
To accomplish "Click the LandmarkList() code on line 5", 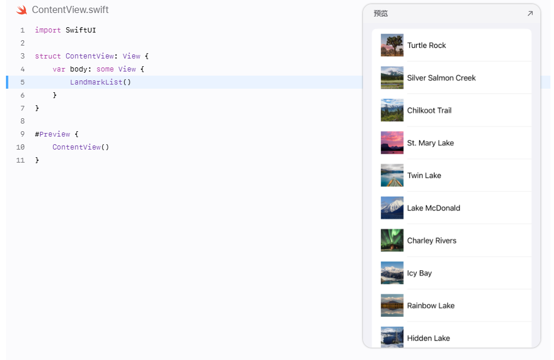I will coord(101,82).
